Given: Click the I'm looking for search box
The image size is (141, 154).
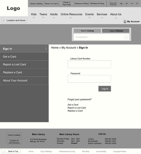Looking at the screenshot, I should click(102, 37).
